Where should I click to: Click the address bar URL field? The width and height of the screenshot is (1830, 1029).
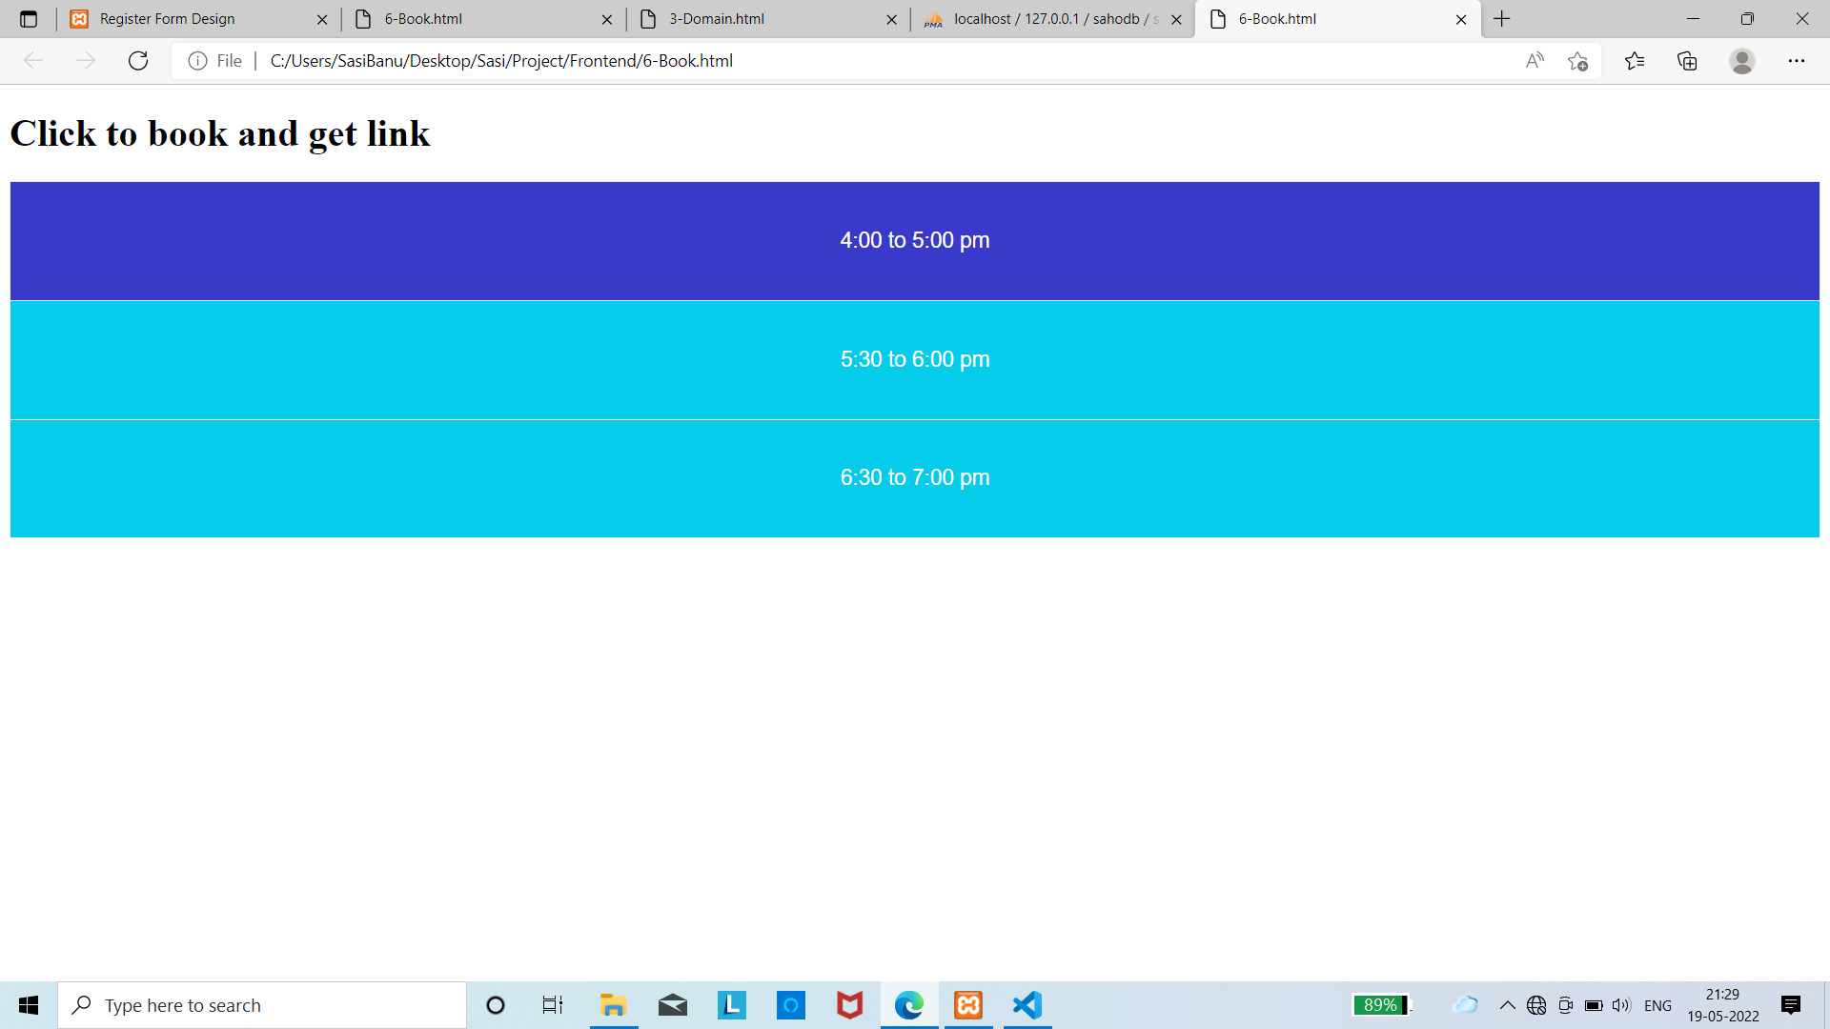[x=858, y=61]
